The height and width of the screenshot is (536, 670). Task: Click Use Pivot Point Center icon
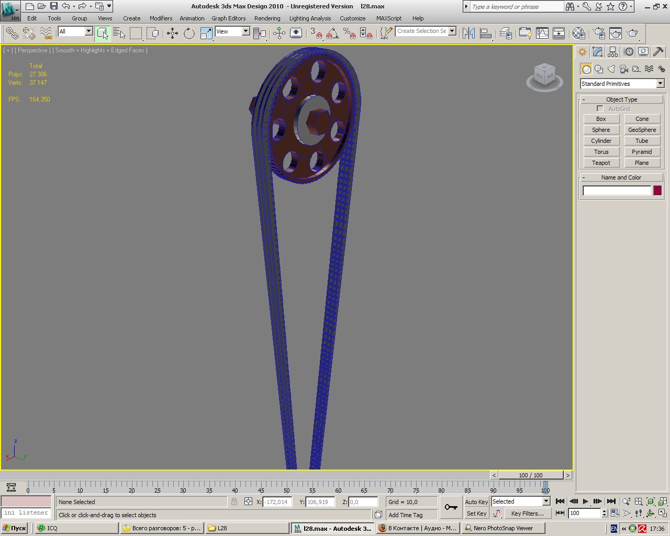pyautogui.click(x=260, y=33)
